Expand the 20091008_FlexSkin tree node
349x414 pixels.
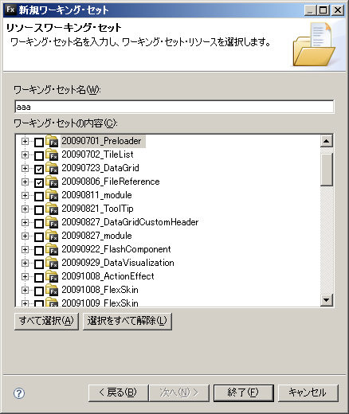25,290
